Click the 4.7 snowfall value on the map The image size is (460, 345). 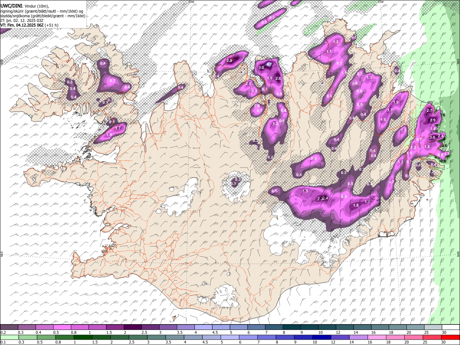coord(269,64)
